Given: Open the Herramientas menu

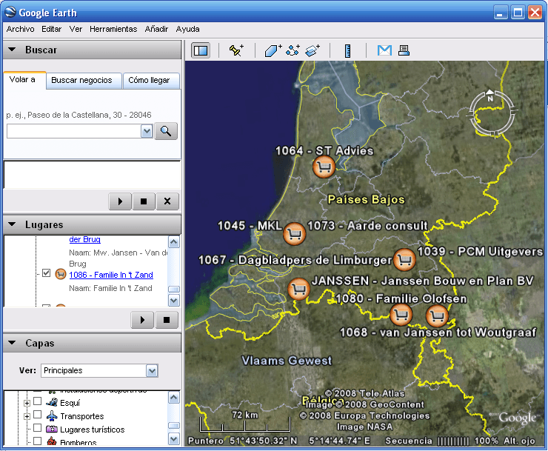Looking at the screenshot, I should pos(113,29).
